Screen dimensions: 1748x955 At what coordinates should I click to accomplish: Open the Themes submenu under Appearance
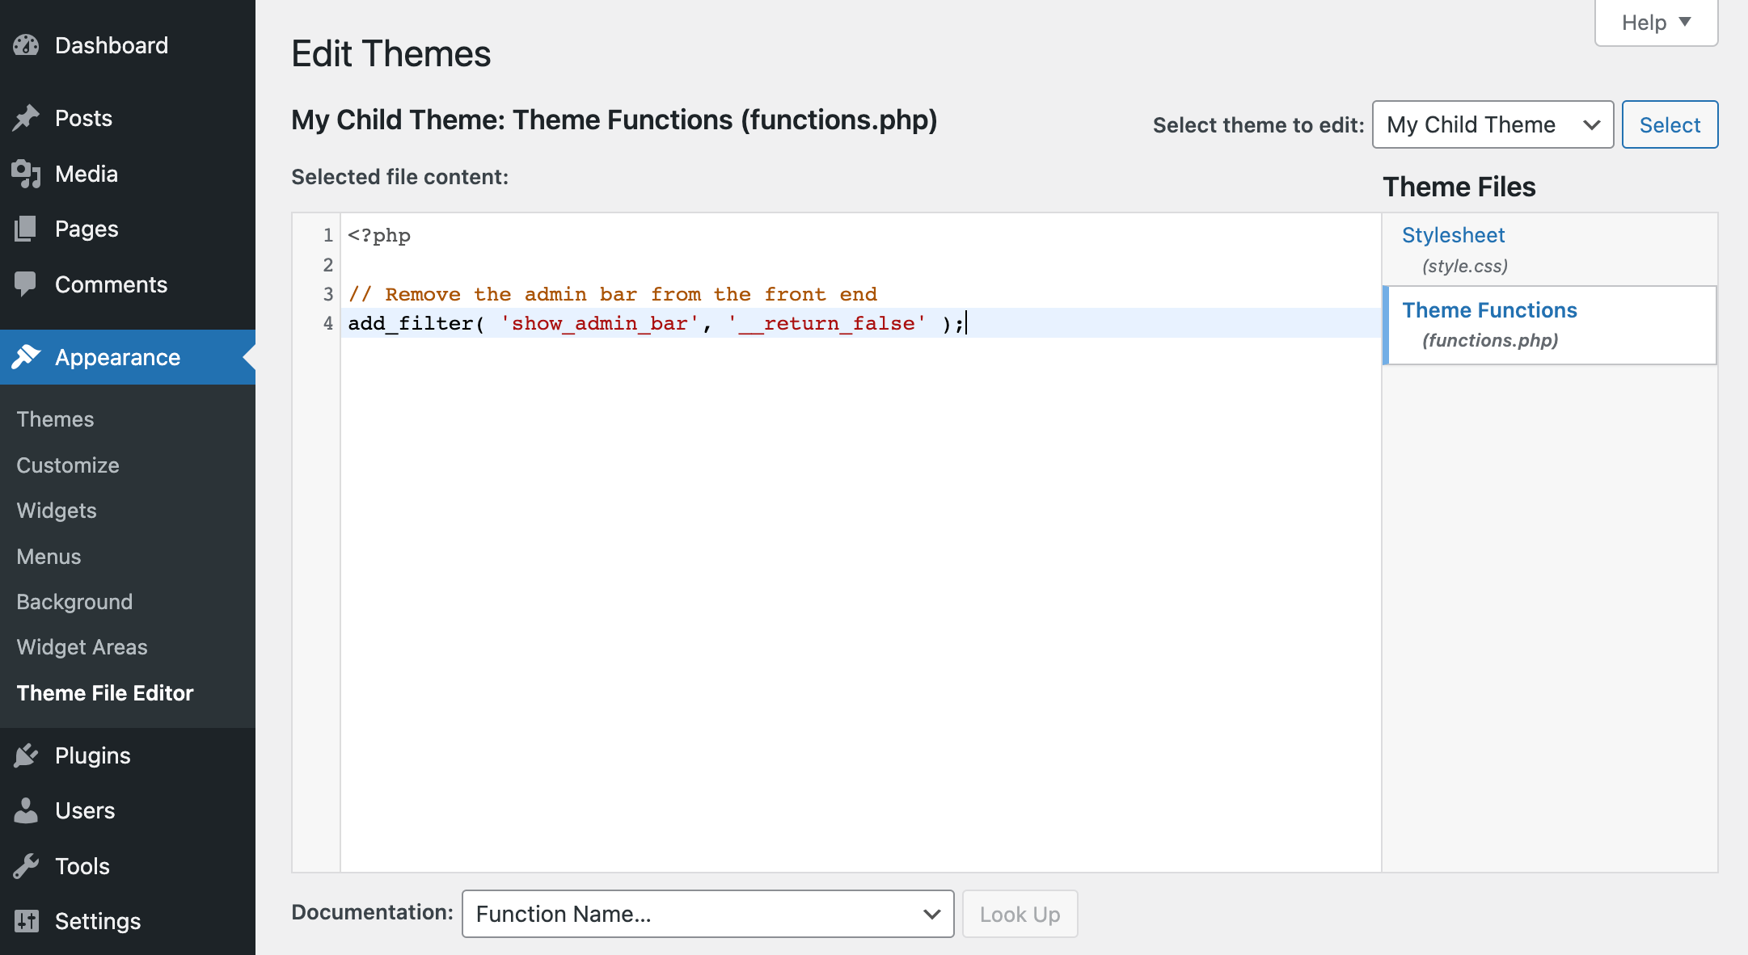click(x=55, y=418)
